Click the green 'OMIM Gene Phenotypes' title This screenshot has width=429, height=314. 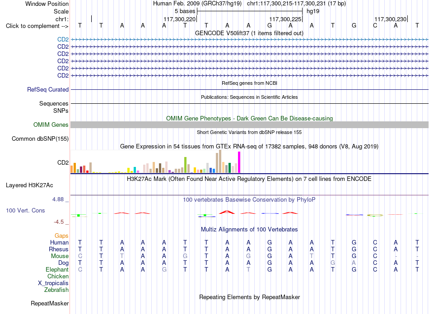tap(249, 118)
